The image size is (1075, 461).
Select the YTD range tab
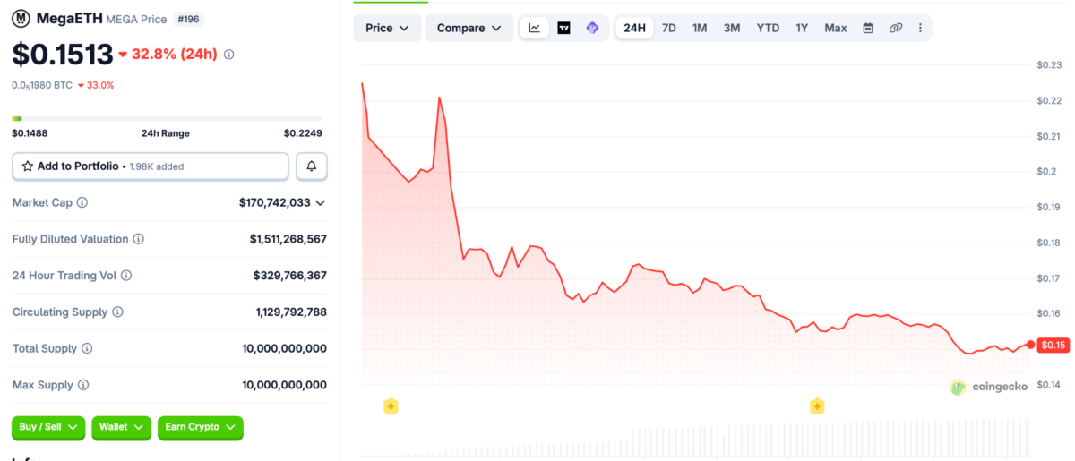click(768, 28)
